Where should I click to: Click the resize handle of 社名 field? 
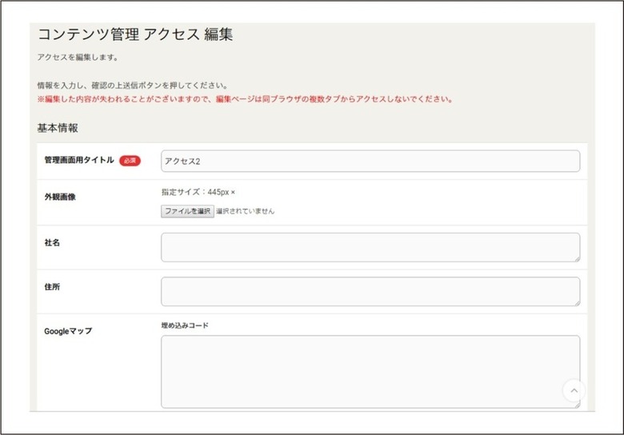tap(577, 259)
